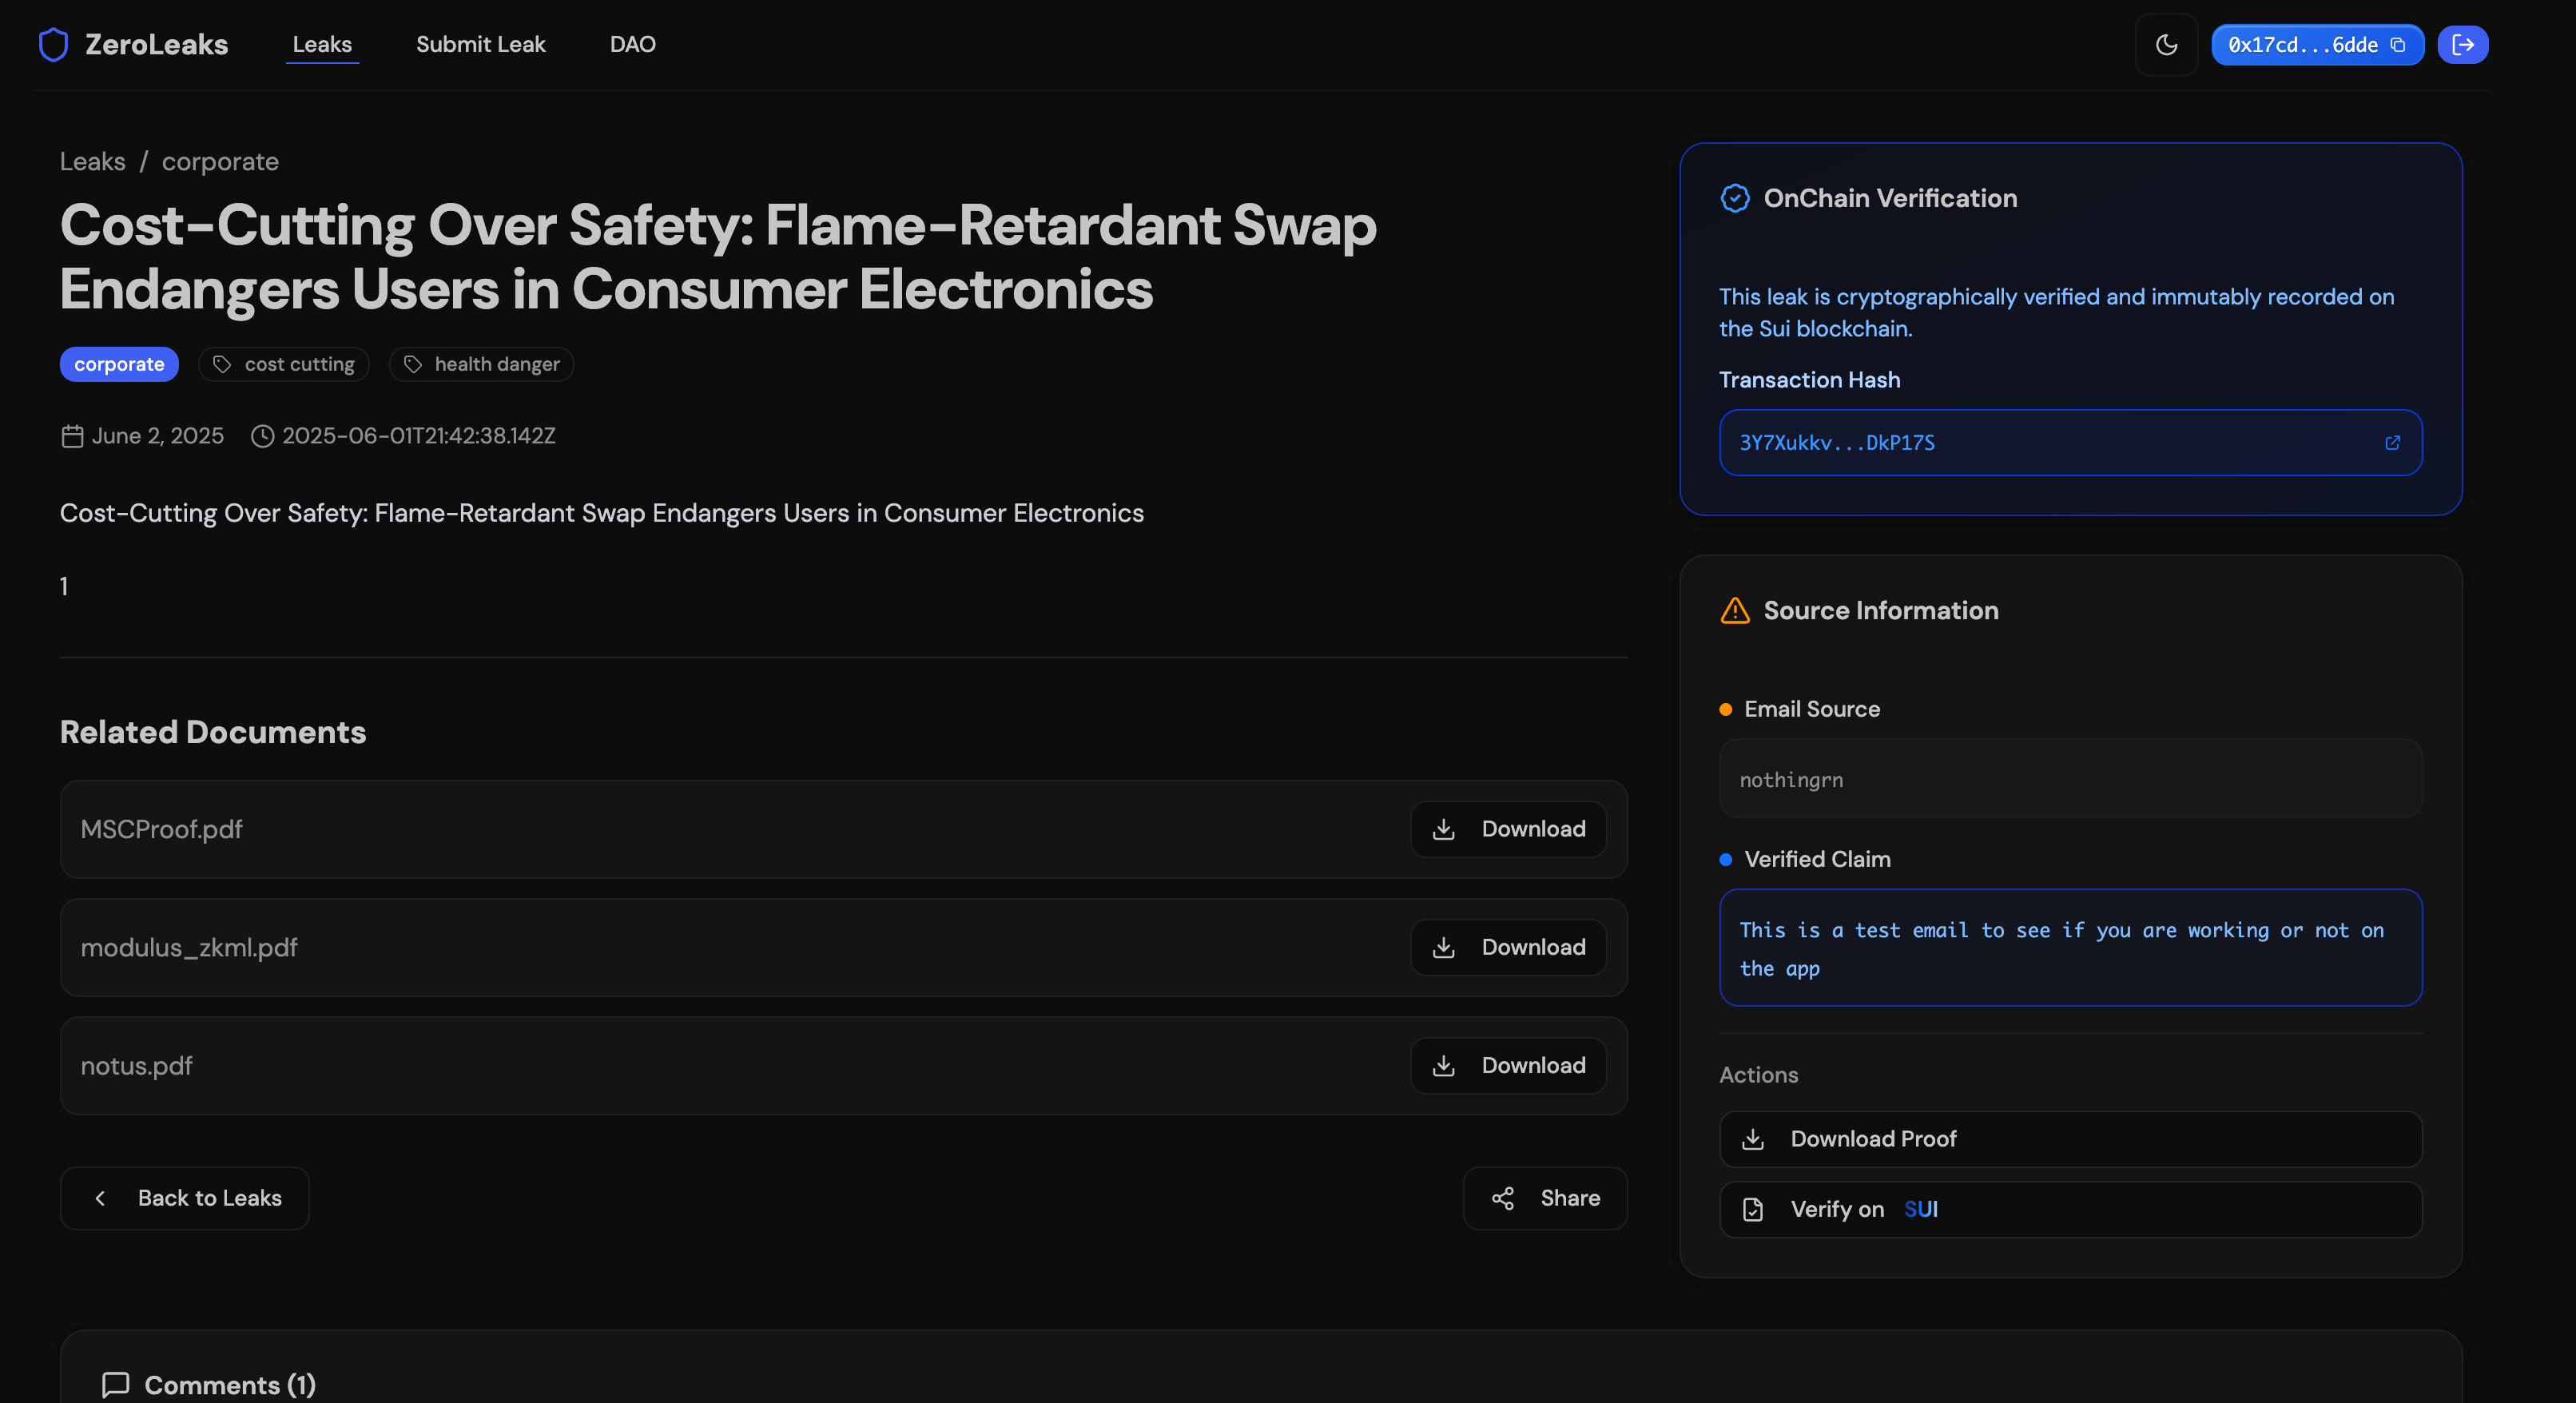Go back to Leaks
2576x1403 pixels.
185,1198
